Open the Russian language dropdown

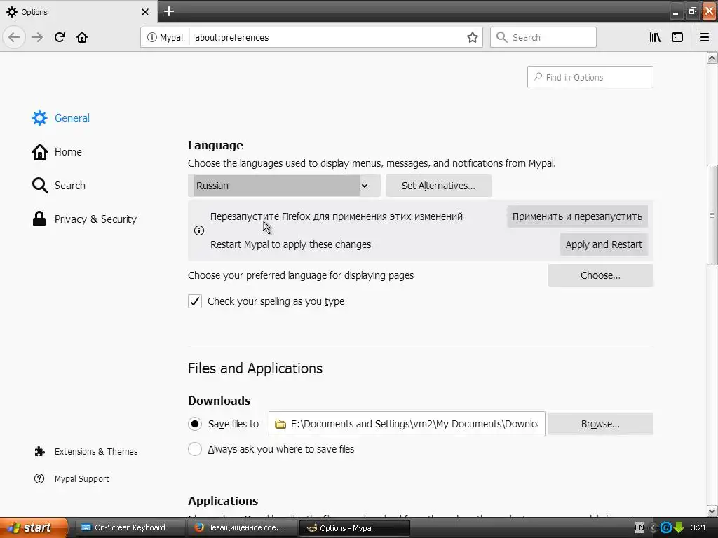pos(284,186)
